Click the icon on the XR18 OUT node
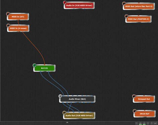The width and height of the screenshot is (158, 125). (x=135, y=111)
